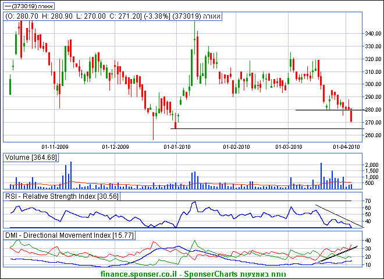Select the short horizontal line at 280
This screenshot has width=384, height=279.
coord(323,110)
